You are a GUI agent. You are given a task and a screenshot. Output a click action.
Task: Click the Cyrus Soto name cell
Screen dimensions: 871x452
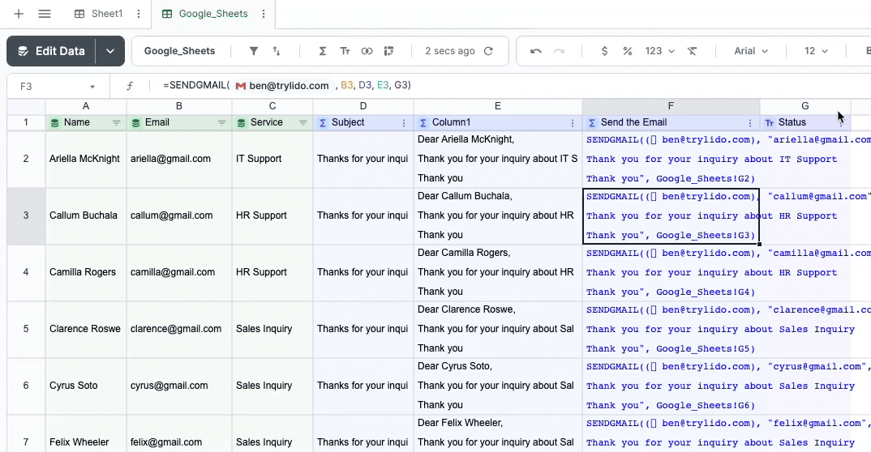tap(85, 386)
